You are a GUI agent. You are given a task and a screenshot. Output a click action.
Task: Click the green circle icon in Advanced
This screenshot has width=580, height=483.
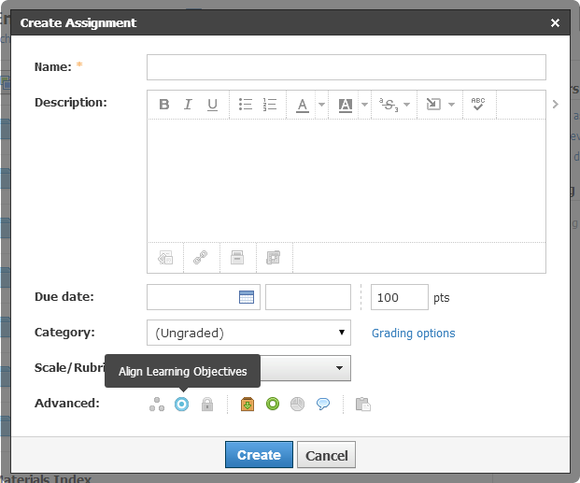pyautogui.click(x=273, y=405)
